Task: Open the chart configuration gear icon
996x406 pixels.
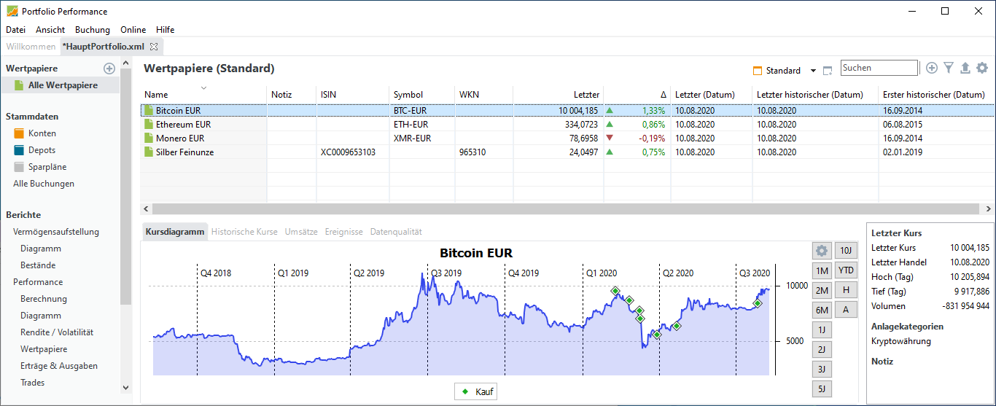Action: click(822, 251)
